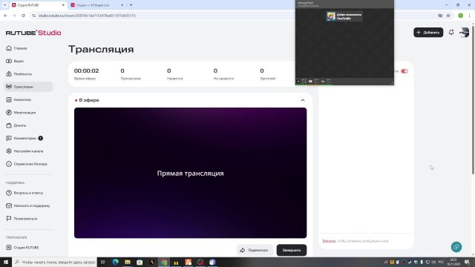Open the profile avatar menu
475x267 pixels.
[x=464, y=33]
